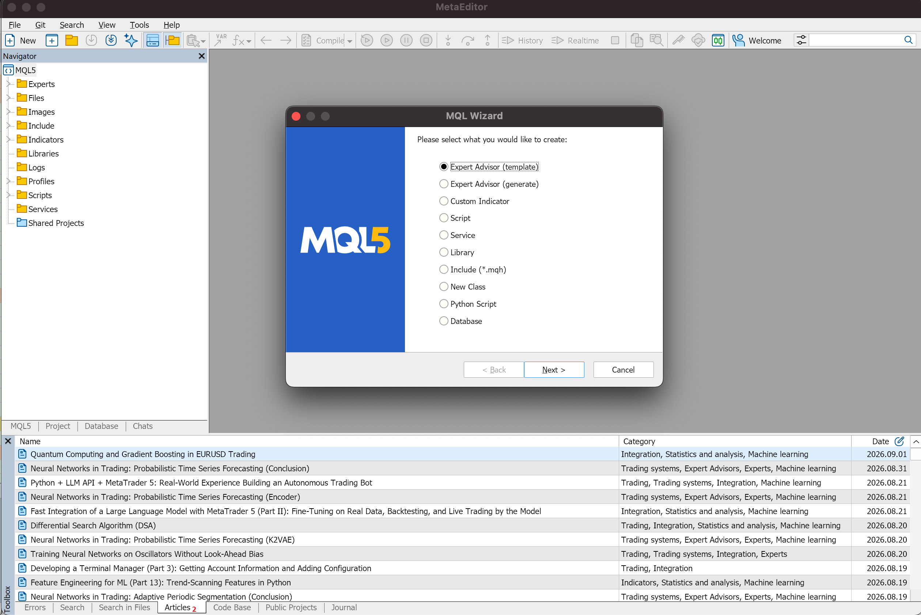Screen dimensions: 921x615
Task: Click the search magnifier icon
Action: tap(909, 40)
